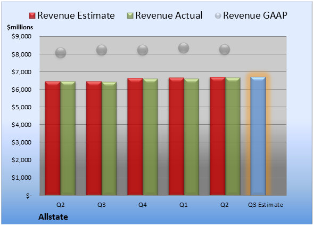Viewport: 313px width, 225px height.
Task: Click the Q3 GAAP revenue sphere
Action: (x=102, y=50)
